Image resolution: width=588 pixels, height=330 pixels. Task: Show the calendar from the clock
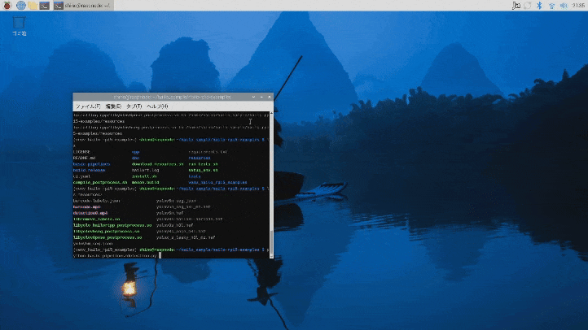pos(578,5)
